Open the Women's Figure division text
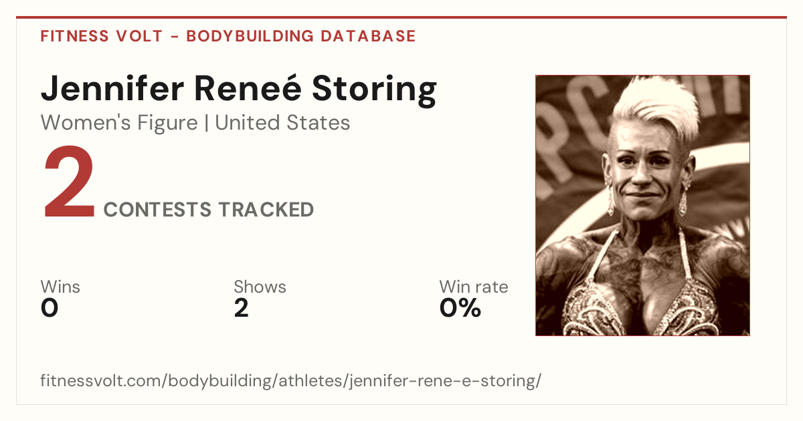Image resolution: width=803 pixels, height=421 pixels. 119,123
